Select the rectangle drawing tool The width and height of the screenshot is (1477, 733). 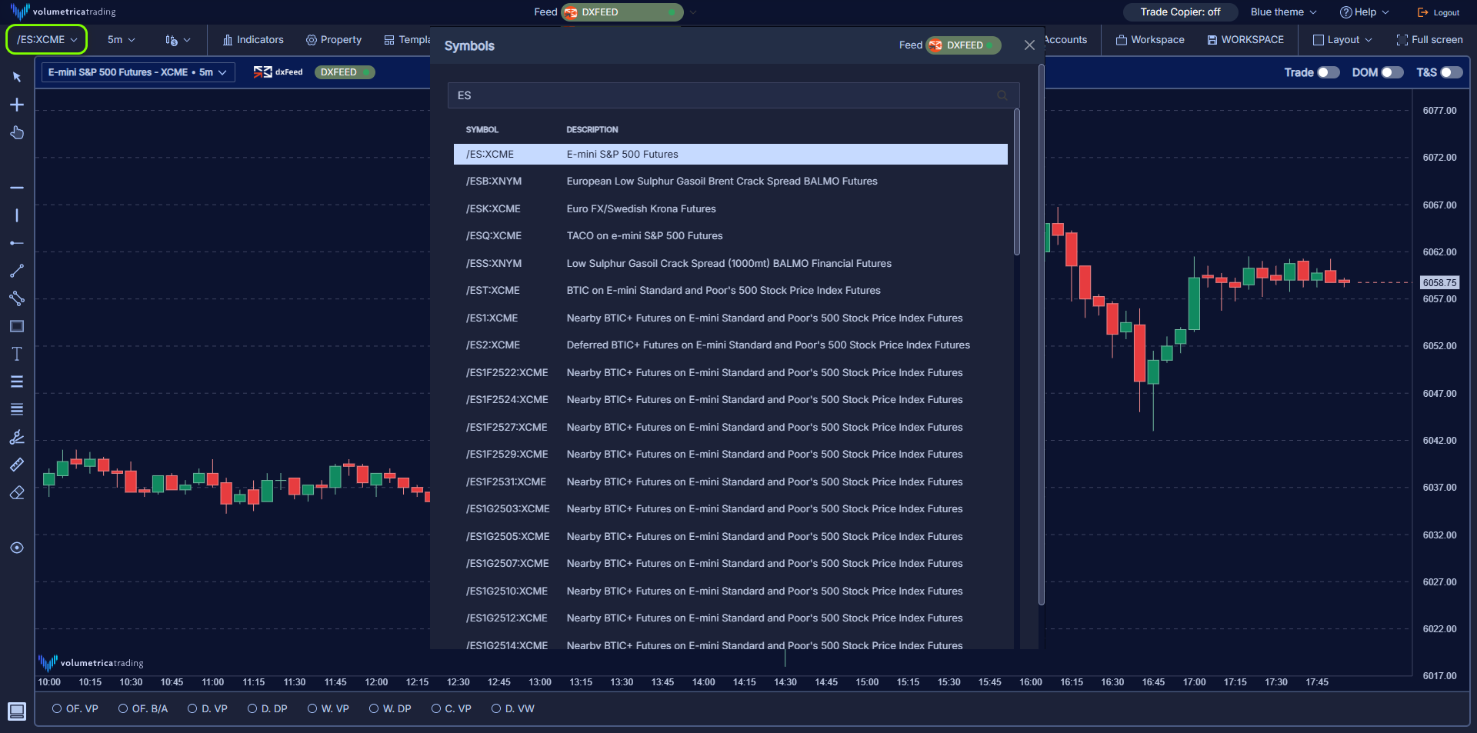[x=17, y=326]
